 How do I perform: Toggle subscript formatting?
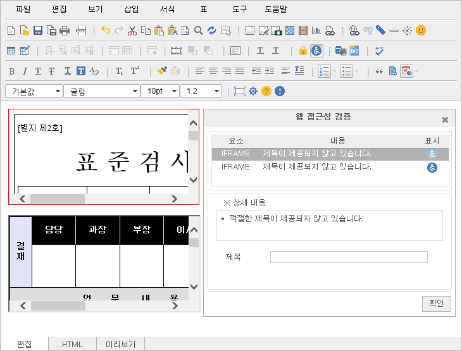point(119,71)
